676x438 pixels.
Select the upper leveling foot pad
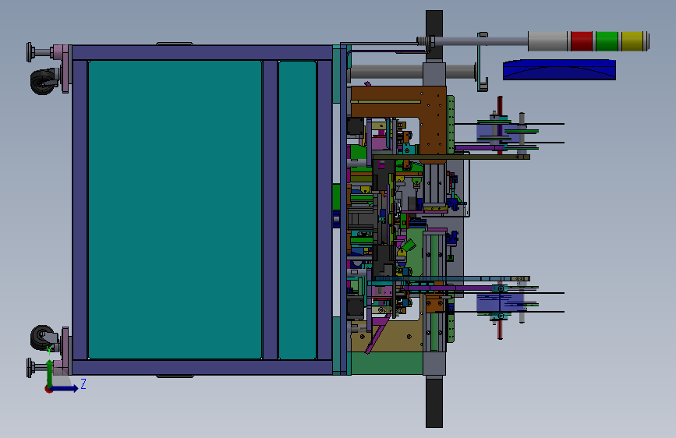[x=30, y=52]
